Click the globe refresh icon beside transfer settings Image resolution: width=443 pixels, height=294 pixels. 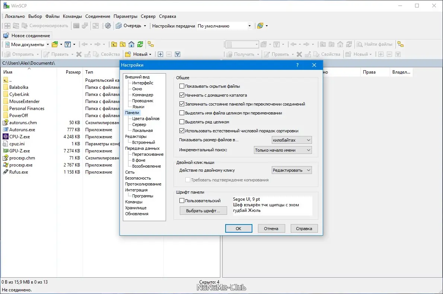[260, 26]
